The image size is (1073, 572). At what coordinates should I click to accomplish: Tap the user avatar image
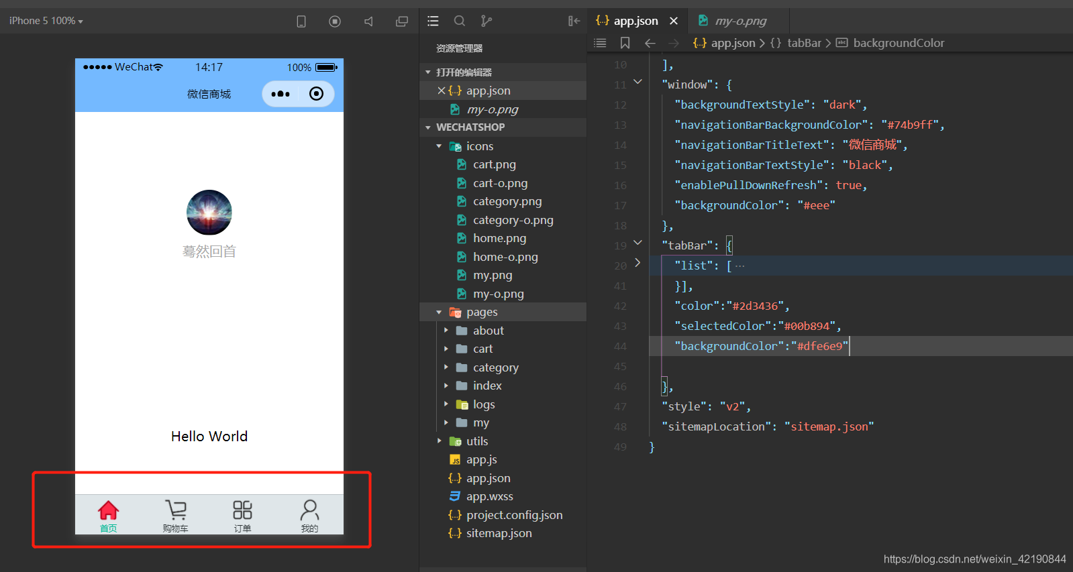click(x=209, y=213)
